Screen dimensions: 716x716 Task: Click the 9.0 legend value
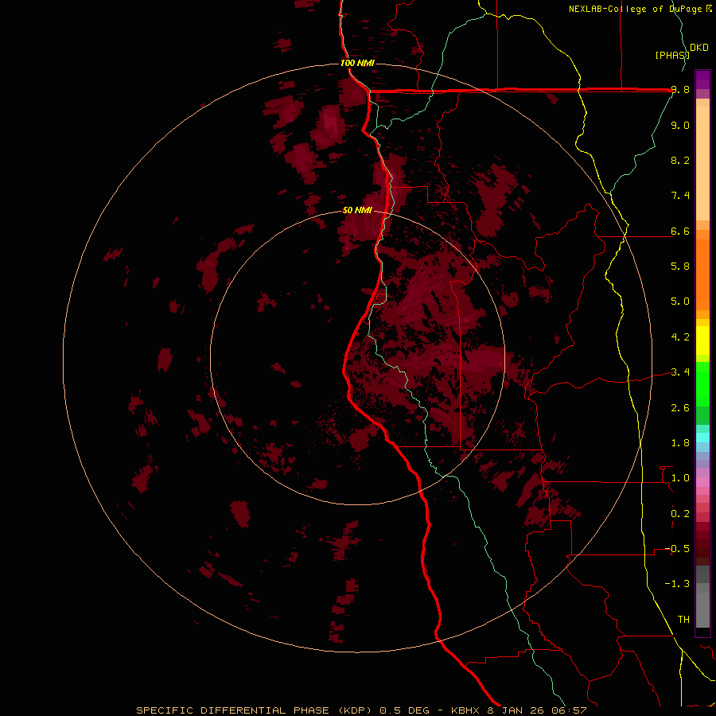coord(680,125)
